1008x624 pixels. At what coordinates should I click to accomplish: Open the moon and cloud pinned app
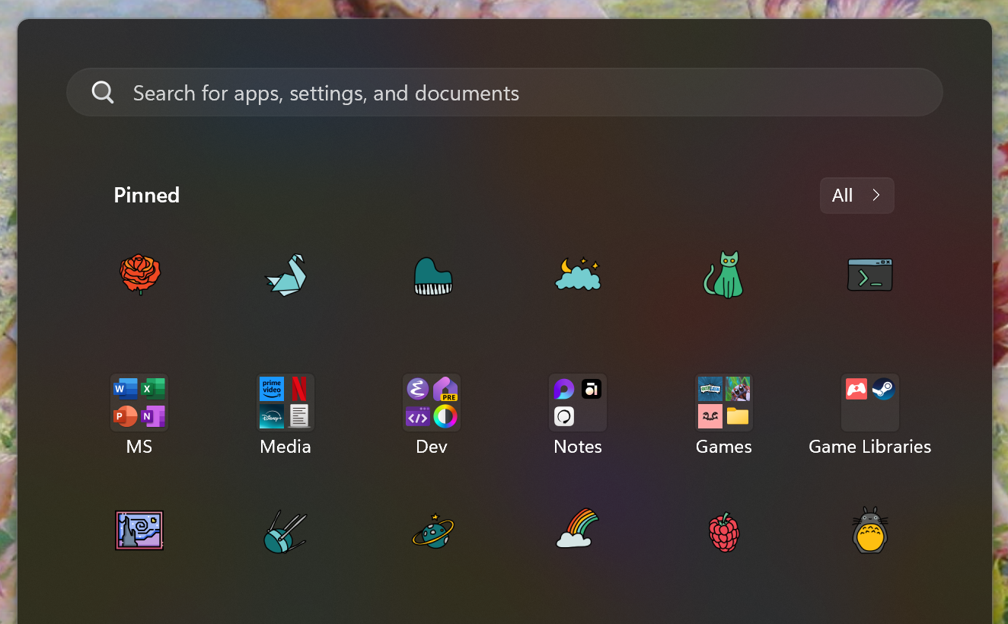(578, 274)
